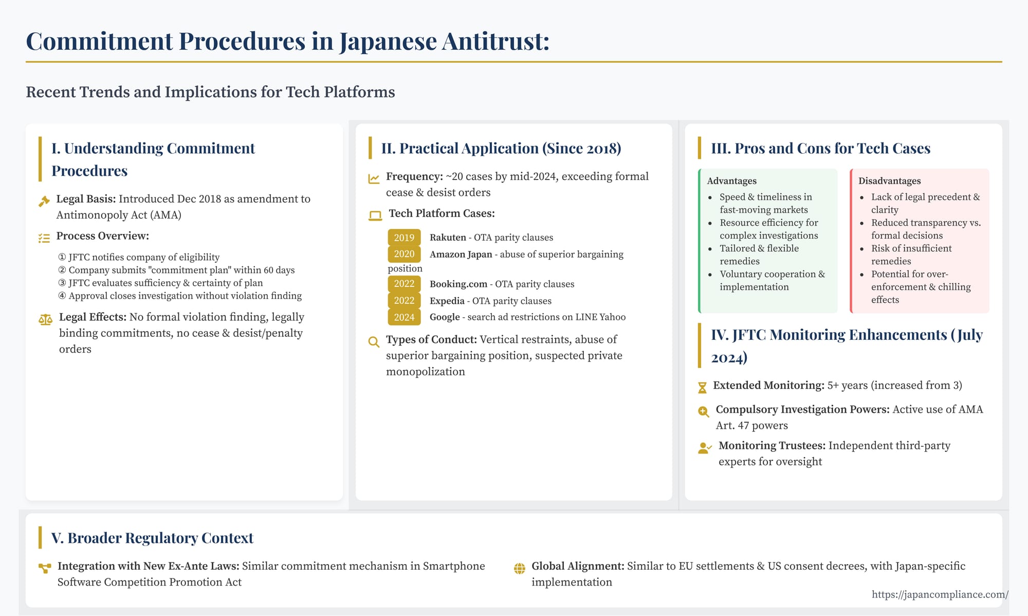Click the Tech Platform Cases label

[x=442, y=213]
